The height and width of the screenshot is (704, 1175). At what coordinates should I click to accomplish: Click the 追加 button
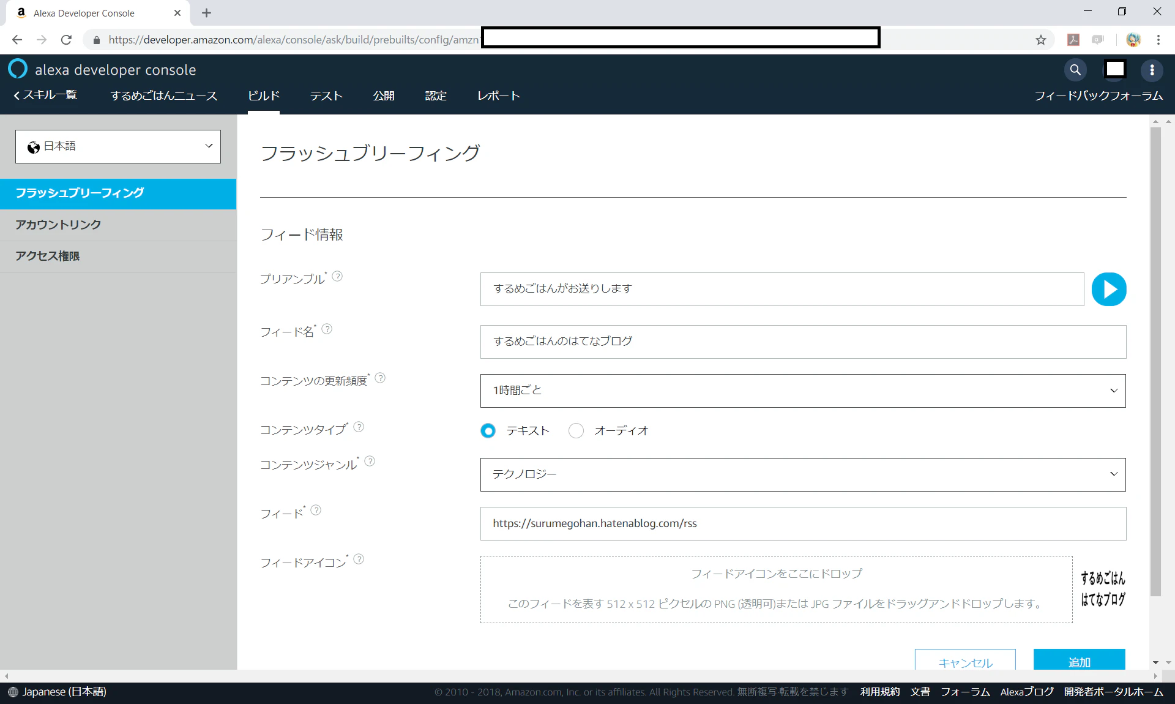pos(1080,660)
